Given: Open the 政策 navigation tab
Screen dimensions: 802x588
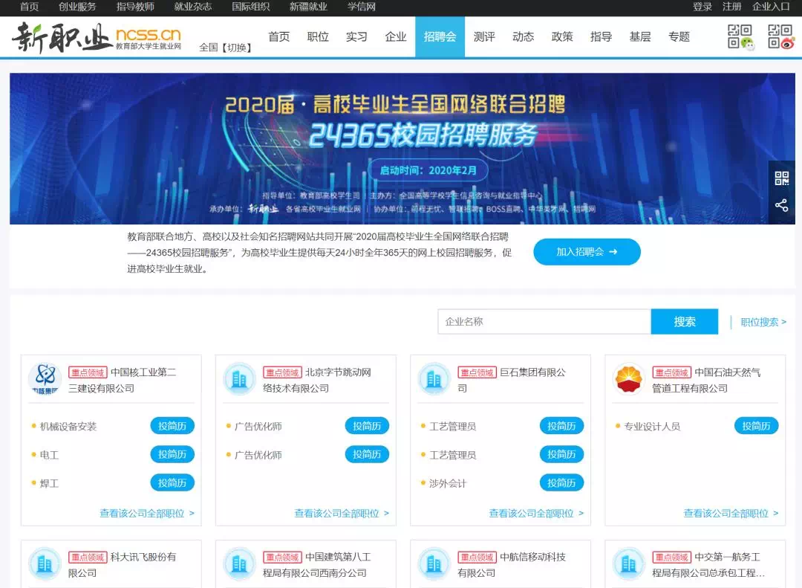Looking at the screenshot, I should pos(562,37).
